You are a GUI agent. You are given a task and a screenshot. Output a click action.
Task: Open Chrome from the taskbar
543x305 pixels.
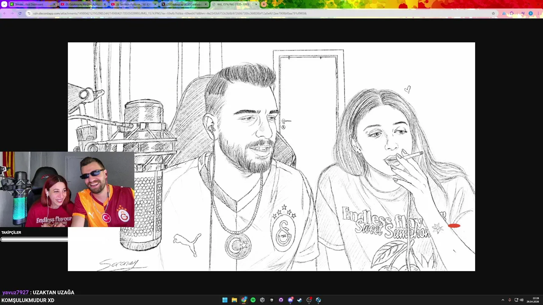[244, 300]
